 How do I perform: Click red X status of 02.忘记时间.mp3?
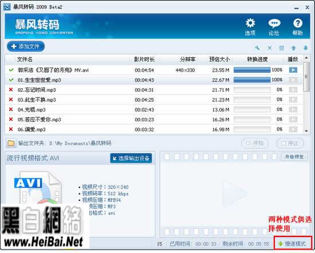(x=11, y=89)
